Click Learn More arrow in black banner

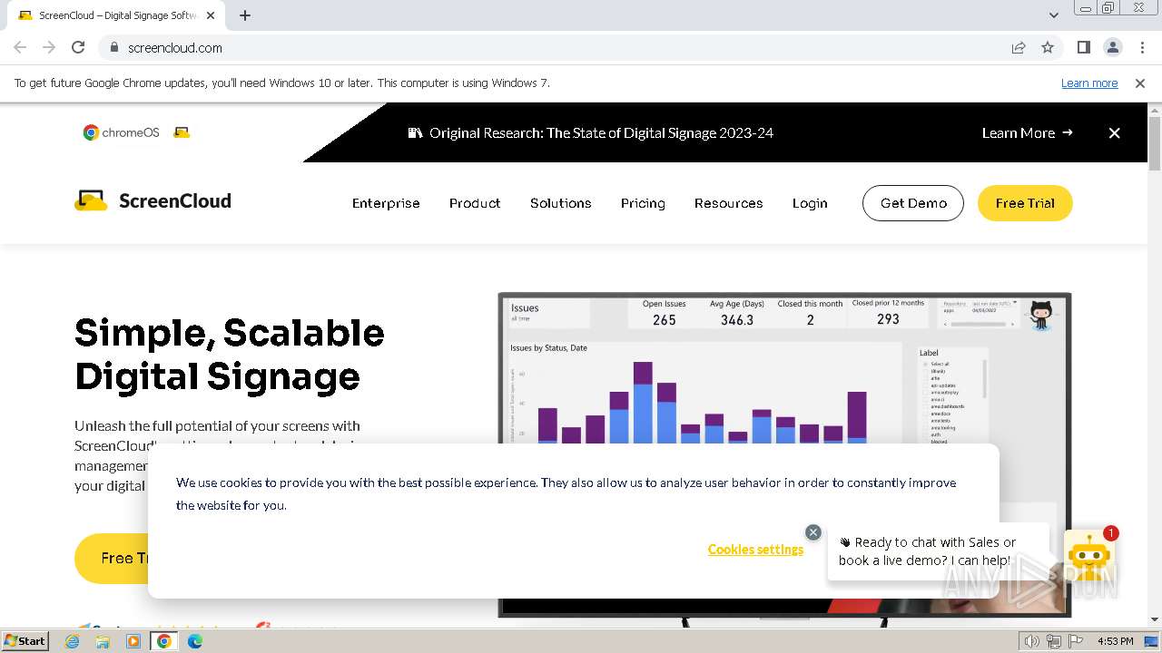click(1027, 132)
